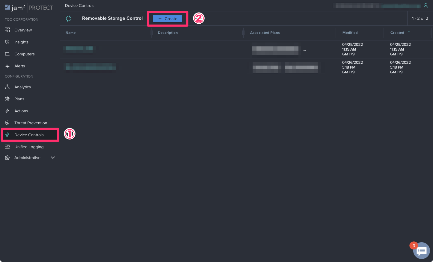
Task: Go to Insights in the sidebar
Action: point(21,42)
